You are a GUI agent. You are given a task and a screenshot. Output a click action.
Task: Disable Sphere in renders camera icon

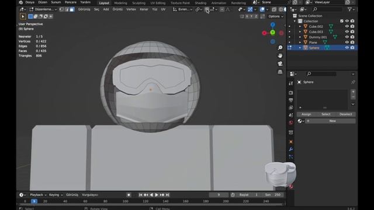[352, 48]
